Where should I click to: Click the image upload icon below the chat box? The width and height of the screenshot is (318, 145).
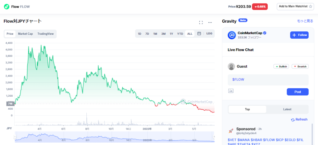(231, 91)
